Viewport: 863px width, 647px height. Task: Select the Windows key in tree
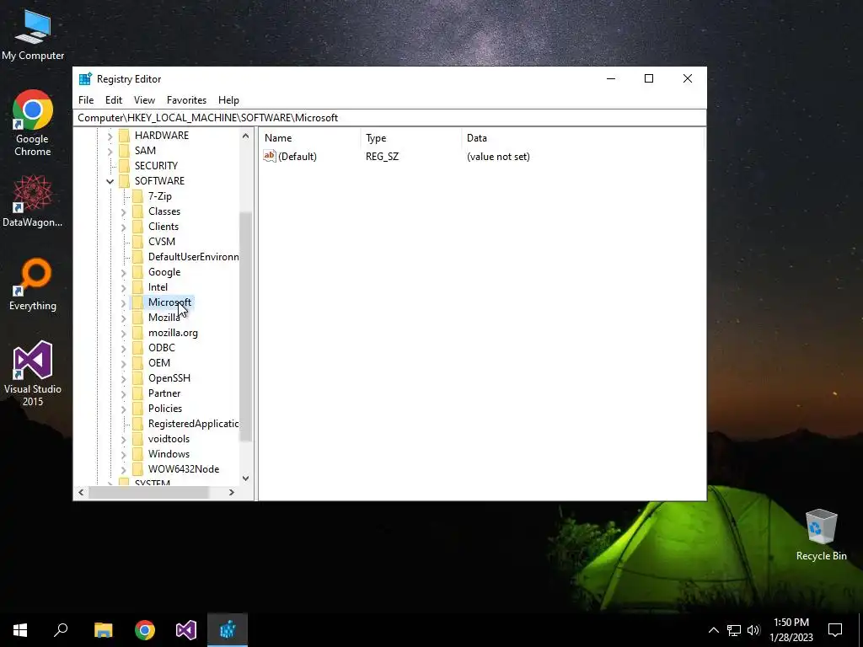click(x=169, y=454)
